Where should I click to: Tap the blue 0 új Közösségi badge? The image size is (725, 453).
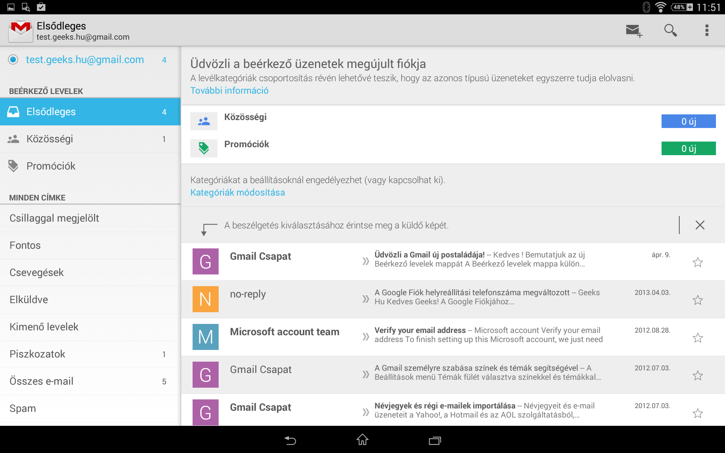[x=688, y=121]
